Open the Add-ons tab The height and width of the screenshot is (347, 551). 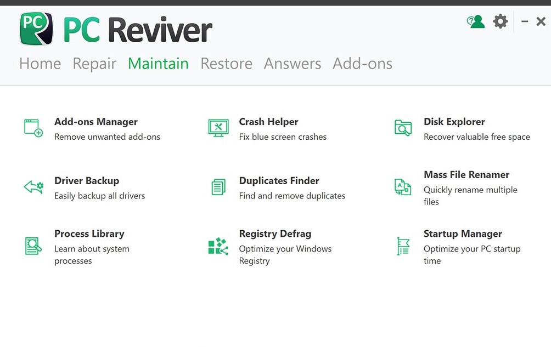pyautogui.click(x=362, y=64)
